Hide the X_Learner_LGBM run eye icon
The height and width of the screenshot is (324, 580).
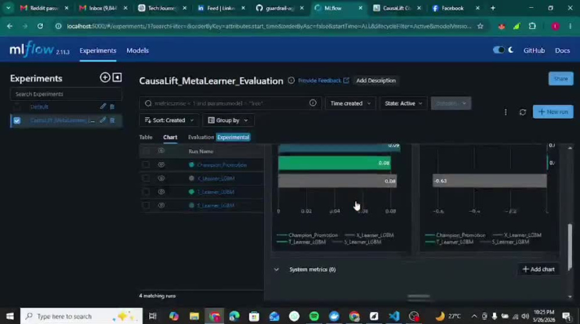161,178
